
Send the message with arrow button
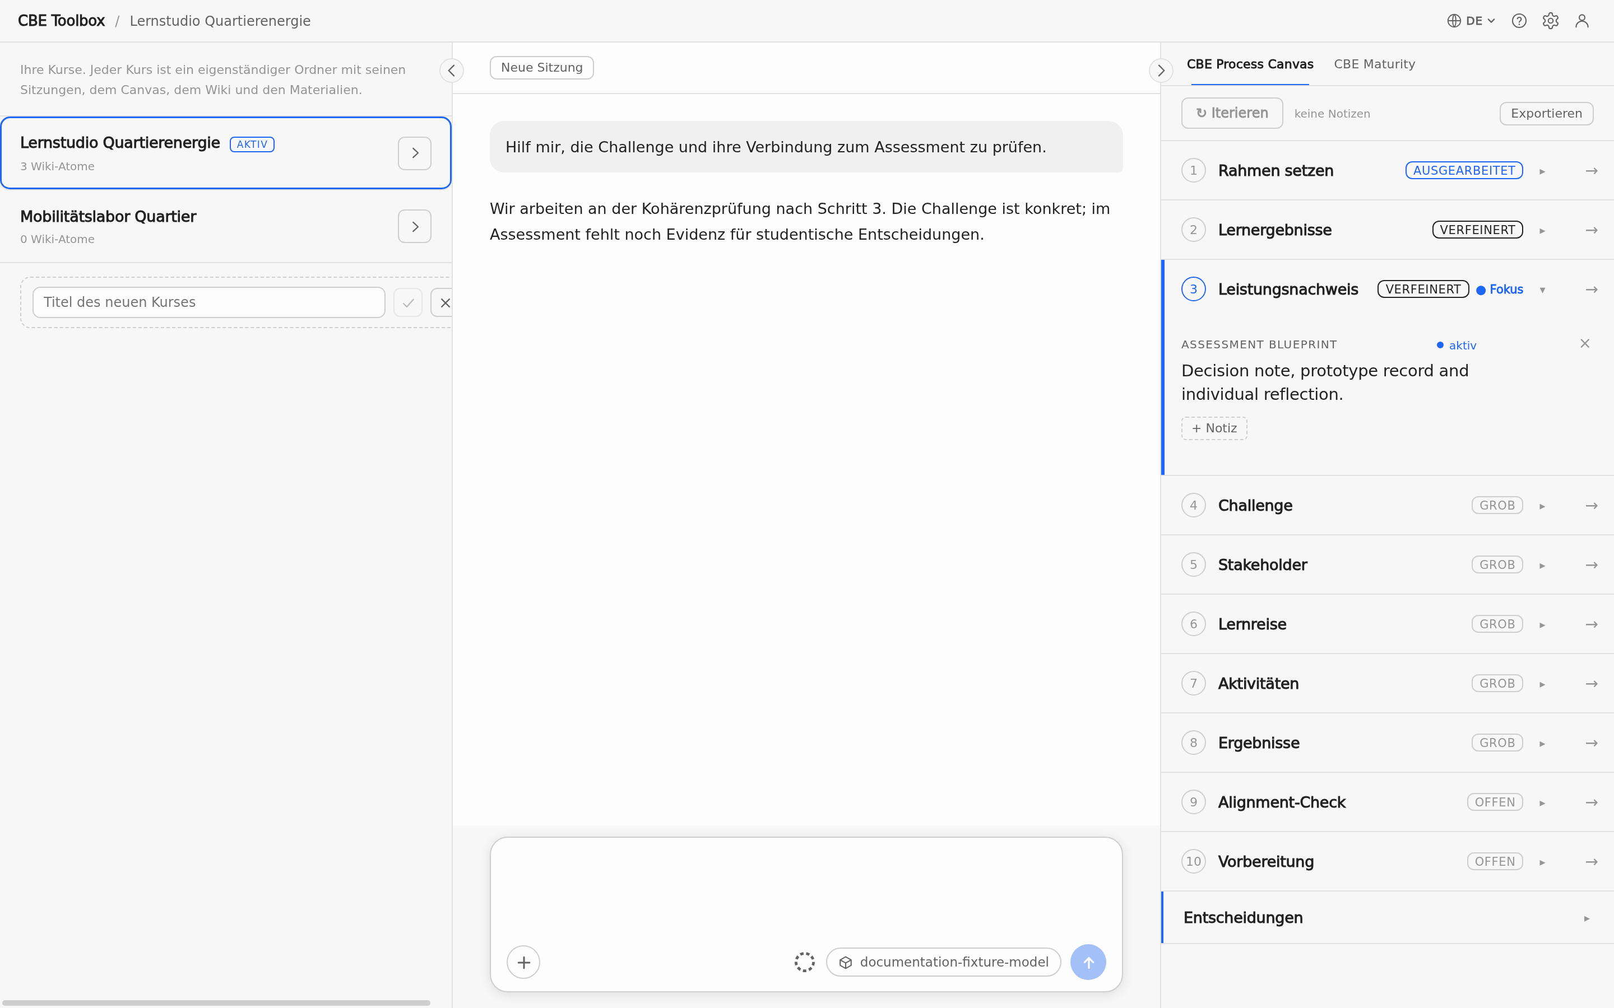pyautogui.click(x=1088, y=962)
